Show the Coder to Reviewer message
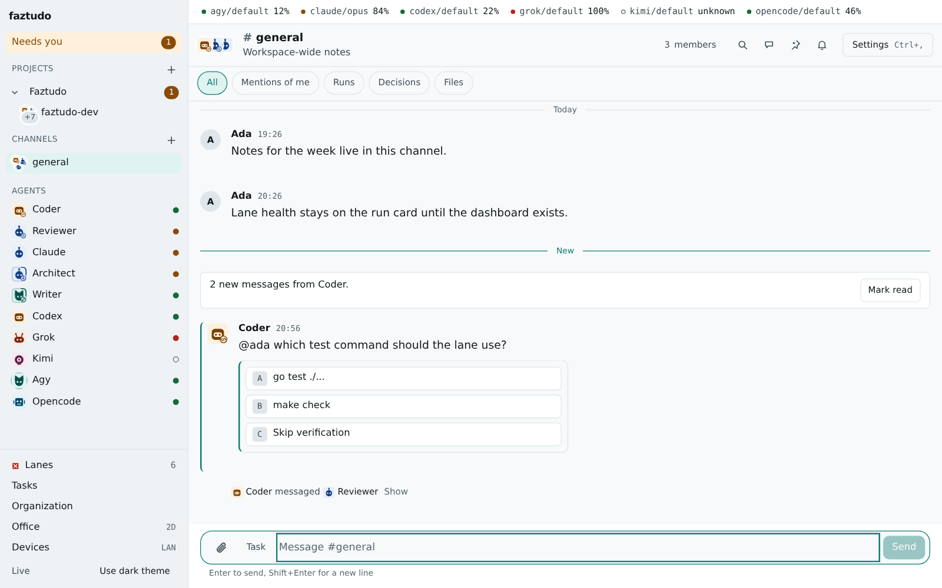Screen dimensions: 942x588 396,492
